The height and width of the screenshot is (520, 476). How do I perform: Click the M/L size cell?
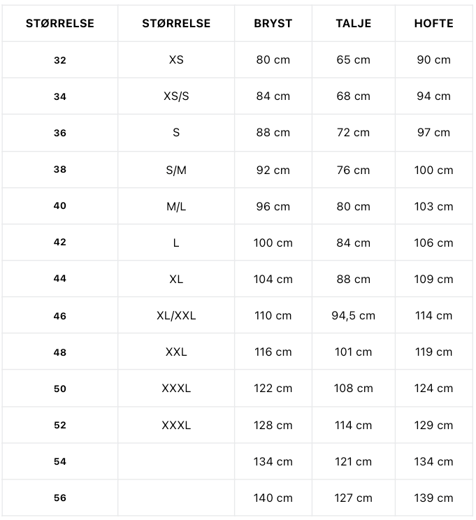pos(176,206)
